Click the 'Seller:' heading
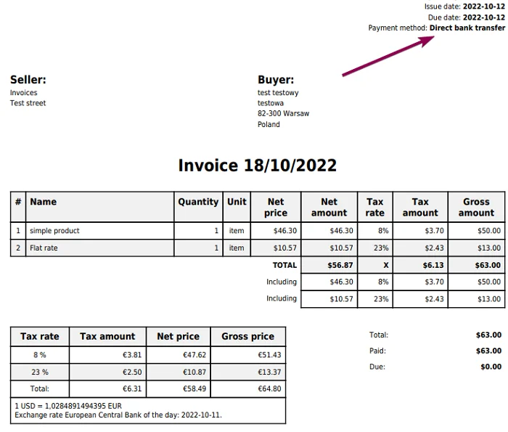The width and height of the screenshot is (508, 432). point(28,80)
